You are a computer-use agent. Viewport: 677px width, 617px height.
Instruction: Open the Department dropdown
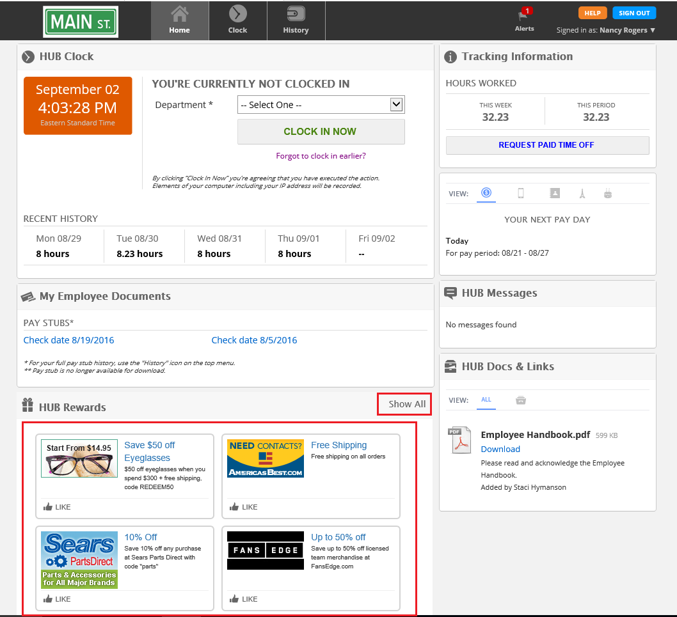click(x=321, y=105)
